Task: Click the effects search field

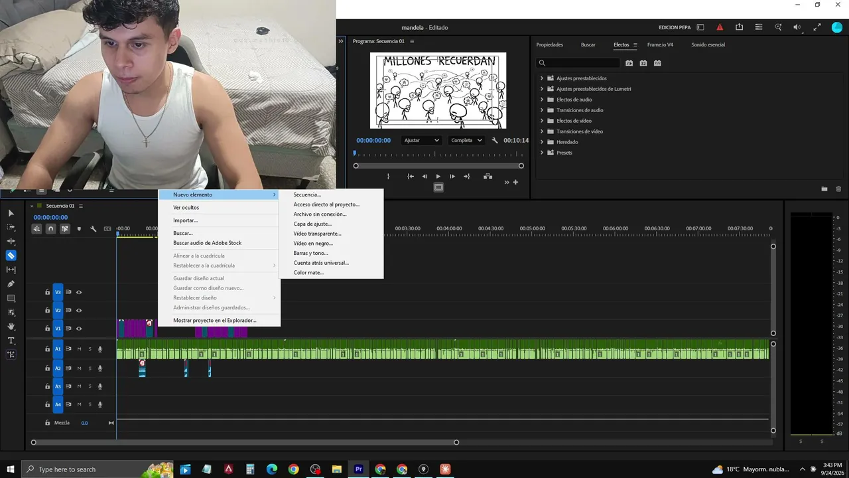Action: pos(578,63)
